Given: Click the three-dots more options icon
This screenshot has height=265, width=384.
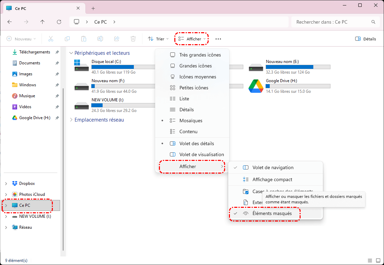Looking at the screenshot, I should (218, 39).
